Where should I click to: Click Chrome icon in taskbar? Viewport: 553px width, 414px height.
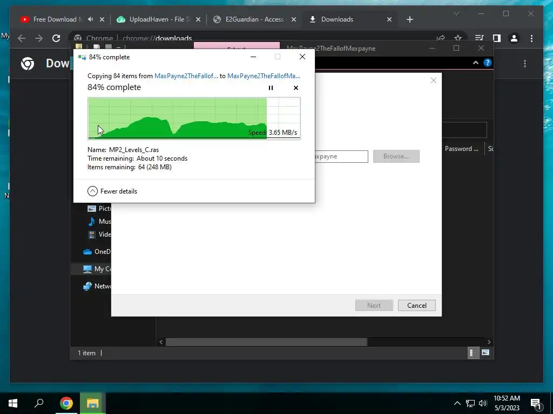point(66,403)
